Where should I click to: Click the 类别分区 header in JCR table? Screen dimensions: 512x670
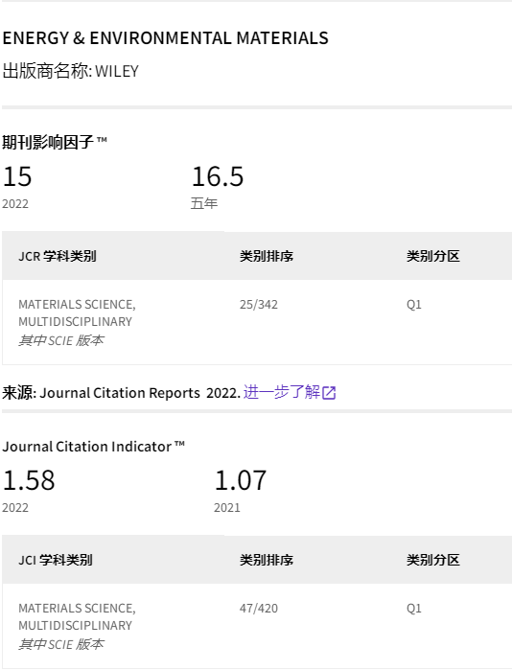point(433,256)
